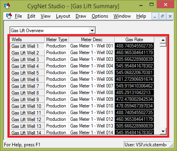Select row Gas Lift Well 6
Screen dimensions: 177x151
click(x=27, y=80)
